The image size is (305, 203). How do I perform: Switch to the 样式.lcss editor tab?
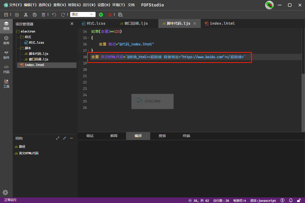pos(96,23)
